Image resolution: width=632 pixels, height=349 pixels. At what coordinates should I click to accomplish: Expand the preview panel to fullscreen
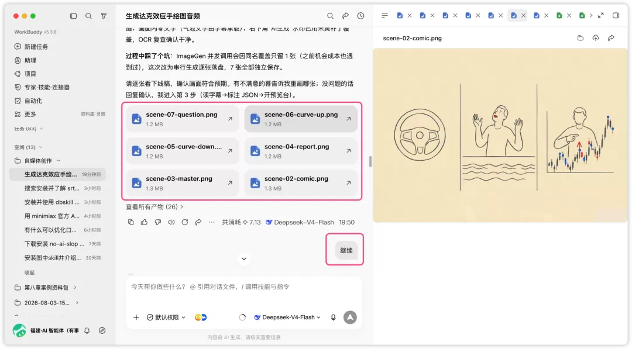click(600, 15)
